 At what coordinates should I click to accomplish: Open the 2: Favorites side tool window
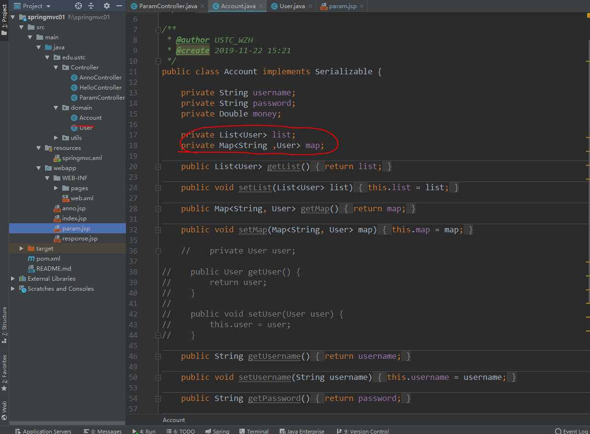pos(4,373)
